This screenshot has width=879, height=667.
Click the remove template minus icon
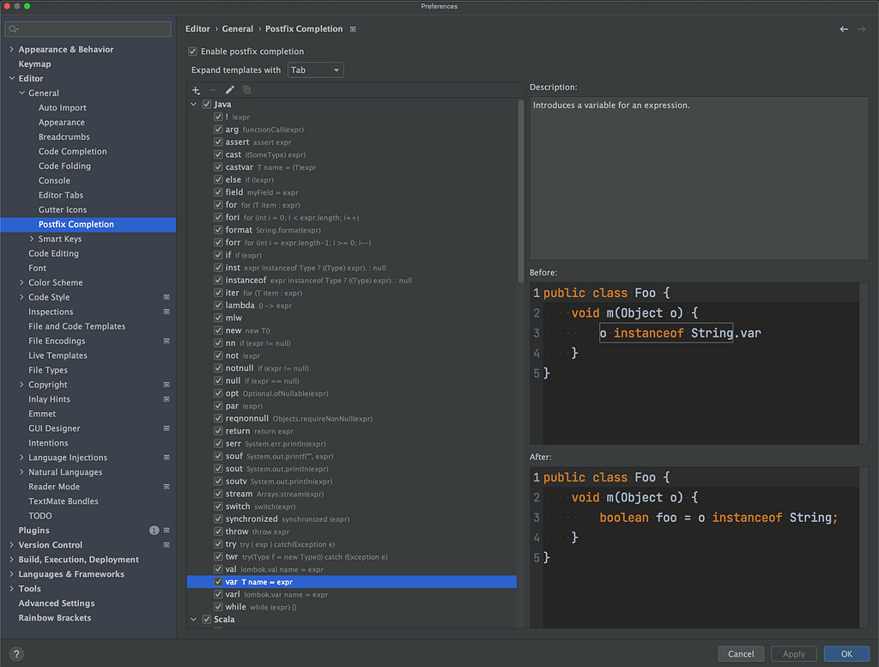tap(213, 89)
